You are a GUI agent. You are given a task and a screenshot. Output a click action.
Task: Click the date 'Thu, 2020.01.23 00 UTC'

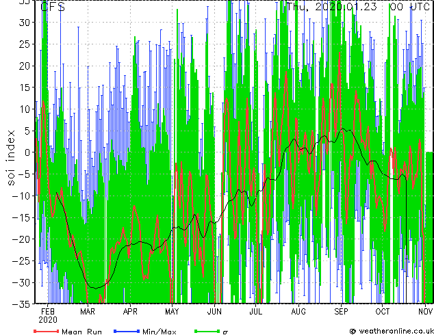click(358, 6)
